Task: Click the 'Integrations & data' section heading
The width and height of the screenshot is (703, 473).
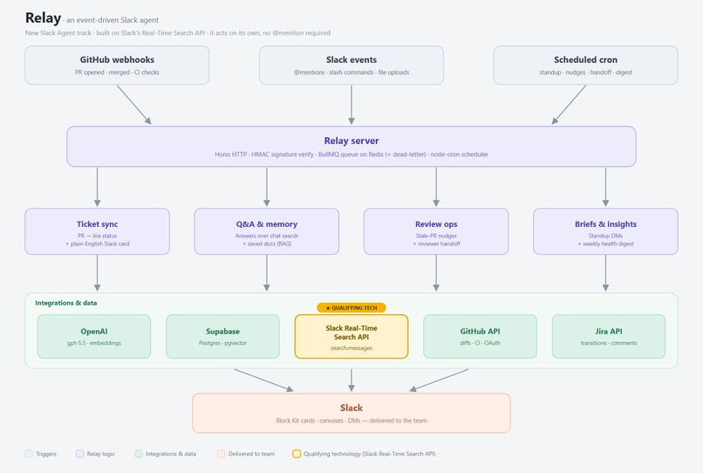Action: pyautogui.click(x=66, y=303)
